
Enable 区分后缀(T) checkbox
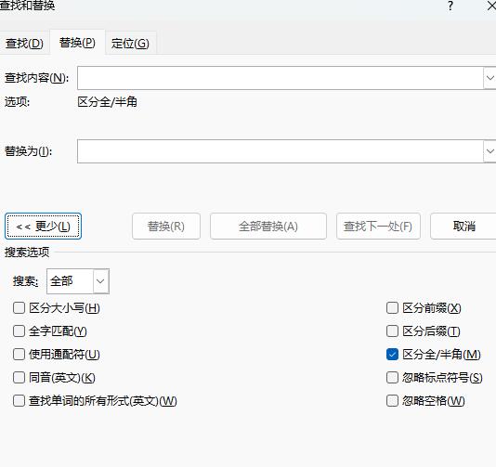click(x=392, y=331)
